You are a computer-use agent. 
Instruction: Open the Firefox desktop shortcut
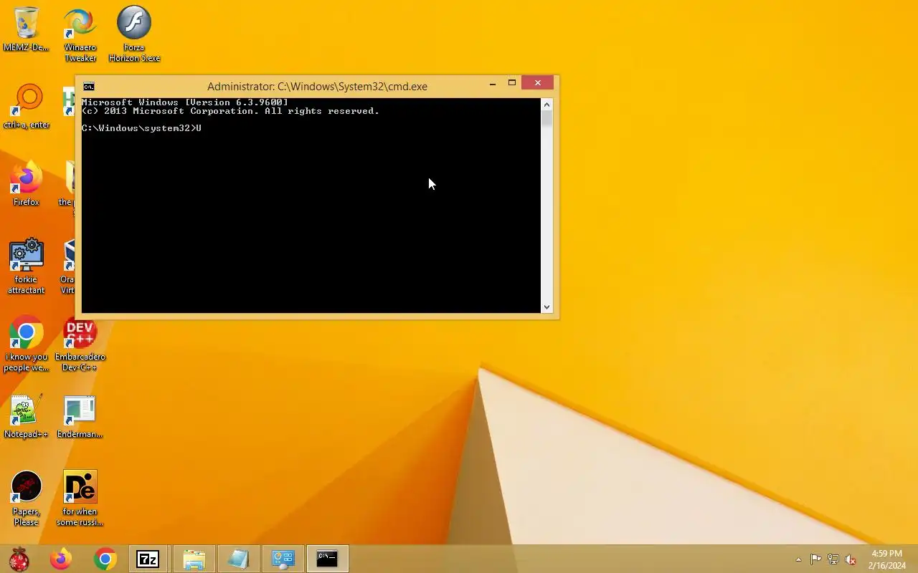27,184
